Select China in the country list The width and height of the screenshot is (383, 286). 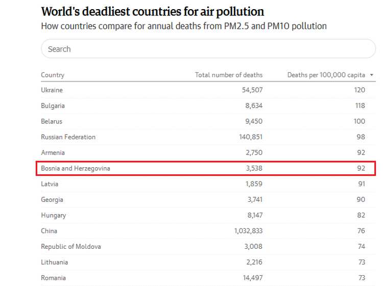pos(49,231)
